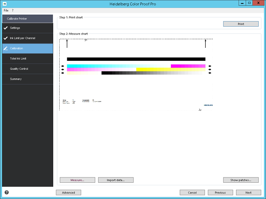Click the Ink Limit per Channel checkmark
The image size is (266, 199).
6,38
